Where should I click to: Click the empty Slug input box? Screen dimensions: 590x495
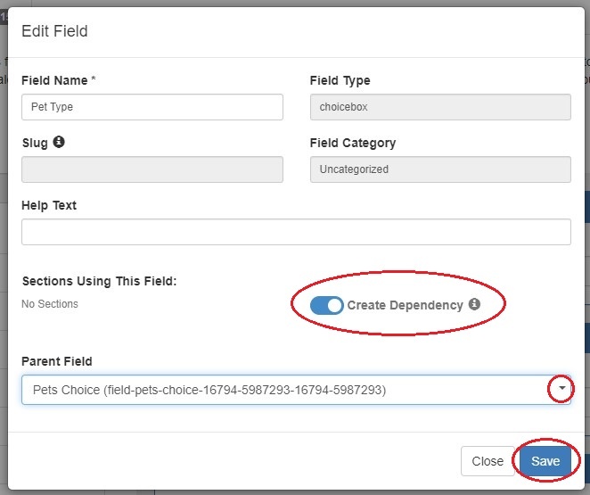point(152,169)
